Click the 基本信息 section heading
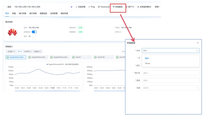 (9, 22)
